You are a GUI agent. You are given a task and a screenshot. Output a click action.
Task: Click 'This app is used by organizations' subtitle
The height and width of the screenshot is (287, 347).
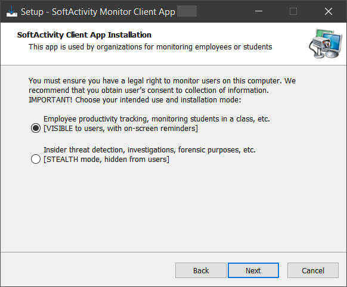(150, 47)
